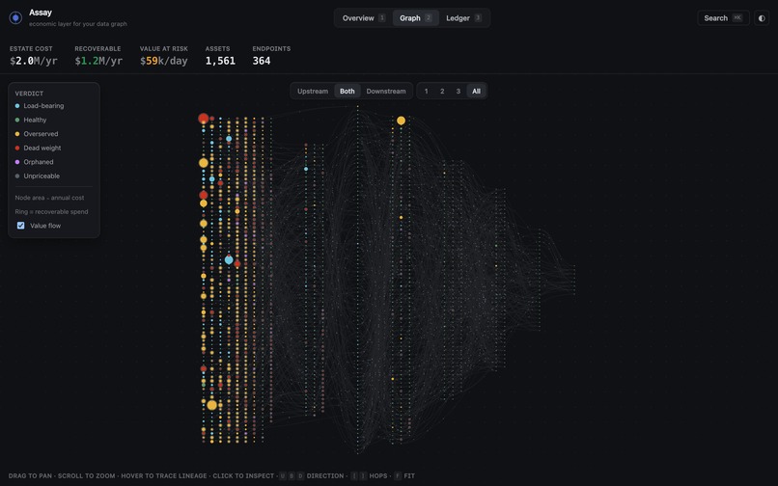Click the Estate cost $2.0M/yr value
Viewport: 778px width, 486px height.
coord(33,61)
